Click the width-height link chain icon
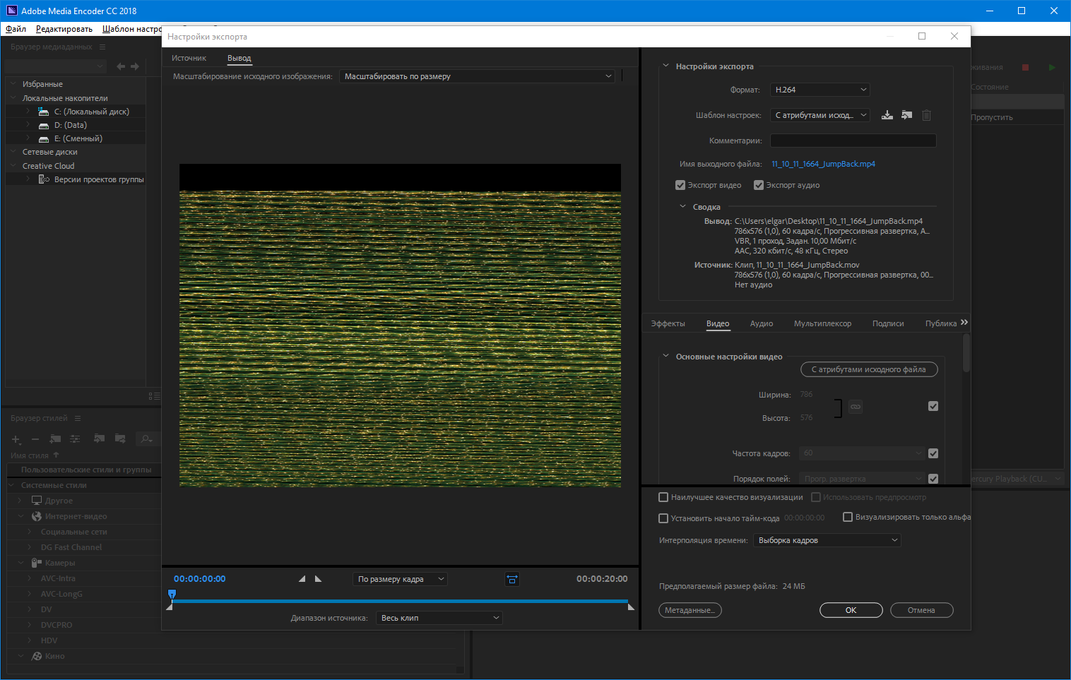1071x680 pixels. coord(856,407)
